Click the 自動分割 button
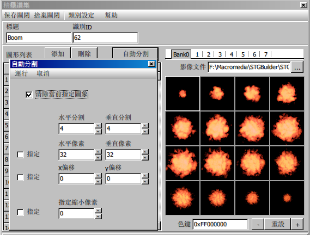The height and width of the screenshot is (235, 310). (136, 53)
